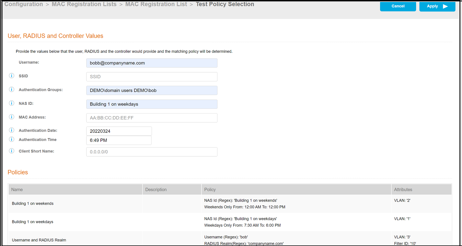This screenshot has height=246, width=462.
Task: Click the Client Short Name input field
Action: tap(152, 152)
